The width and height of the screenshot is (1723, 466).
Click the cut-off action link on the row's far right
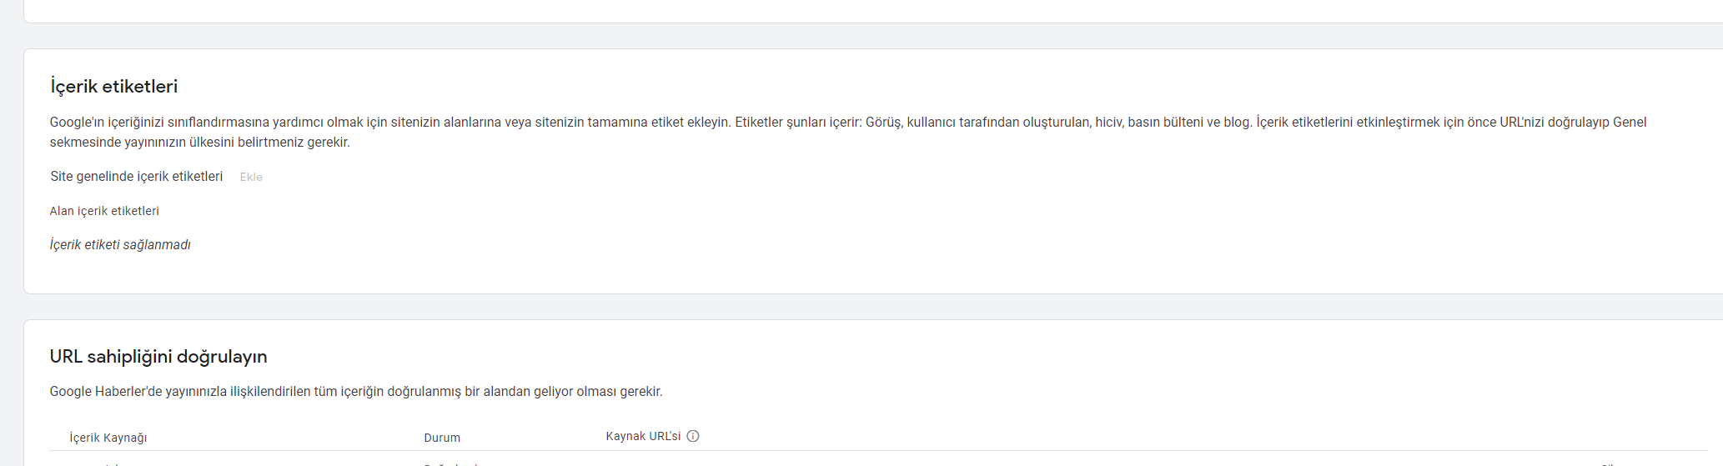pos(1609,463)
